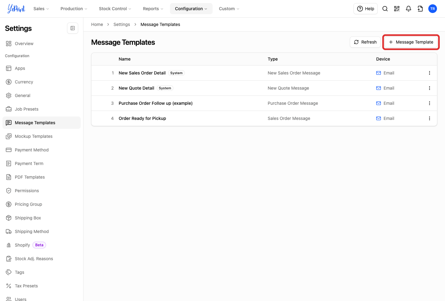Expand the Custom menu
The height and width of the screenshot is (301, 445).
[x=229, y=9]
